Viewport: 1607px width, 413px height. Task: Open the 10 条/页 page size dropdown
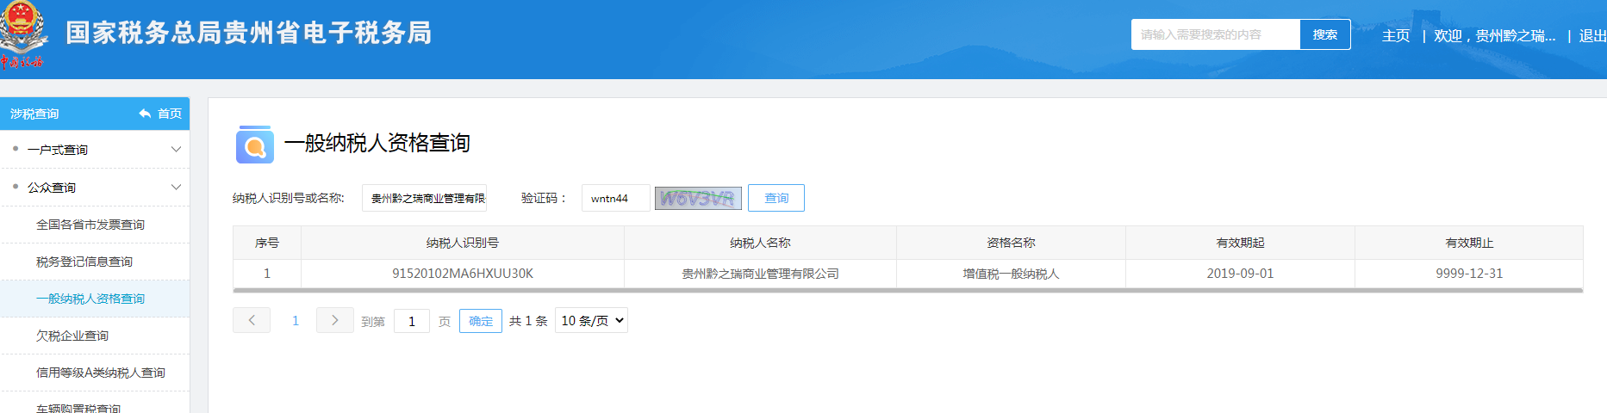tap(591, 320)
